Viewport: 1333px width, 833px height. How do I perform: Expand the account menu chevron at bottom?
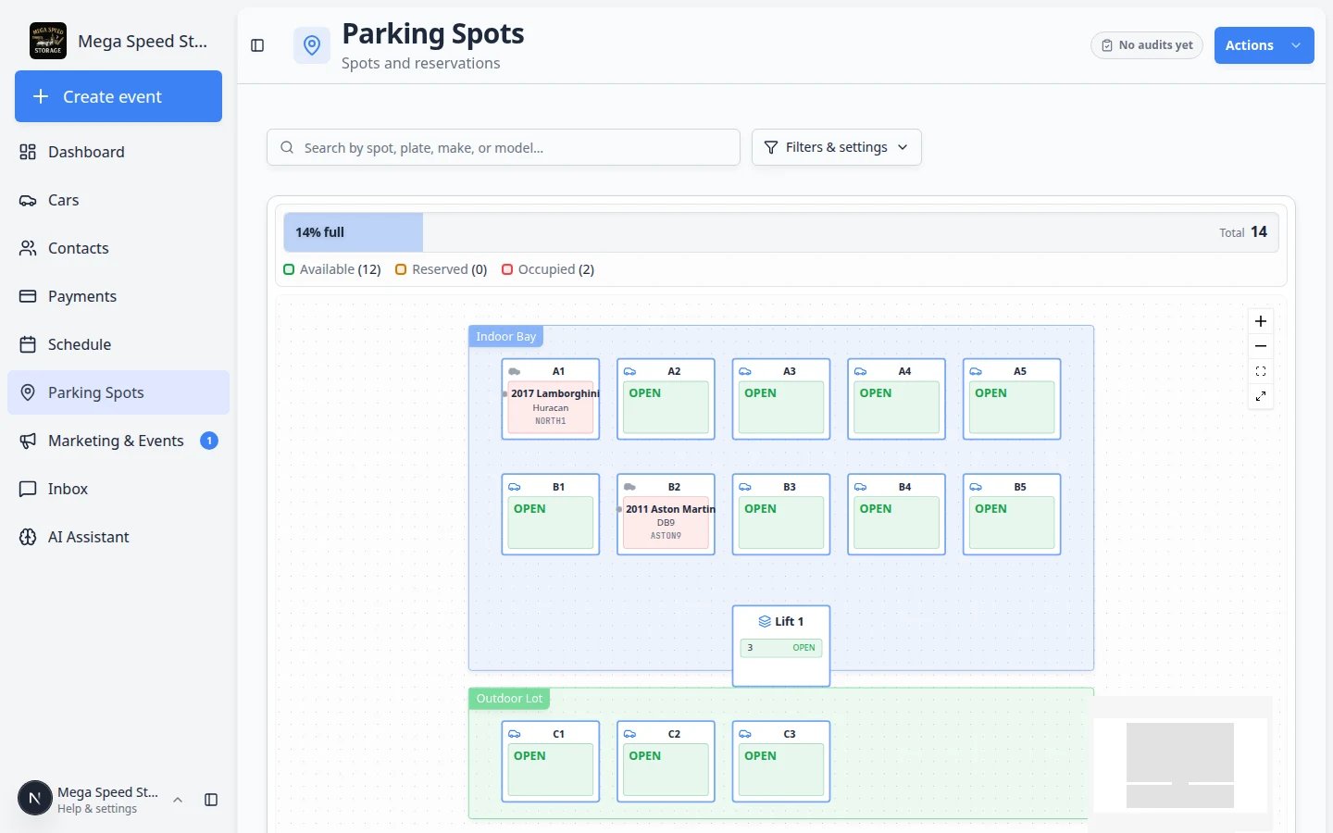click(x=178, y=800)
